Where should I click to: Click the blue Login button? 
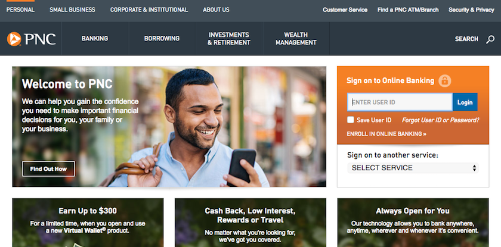click(465, 102)
